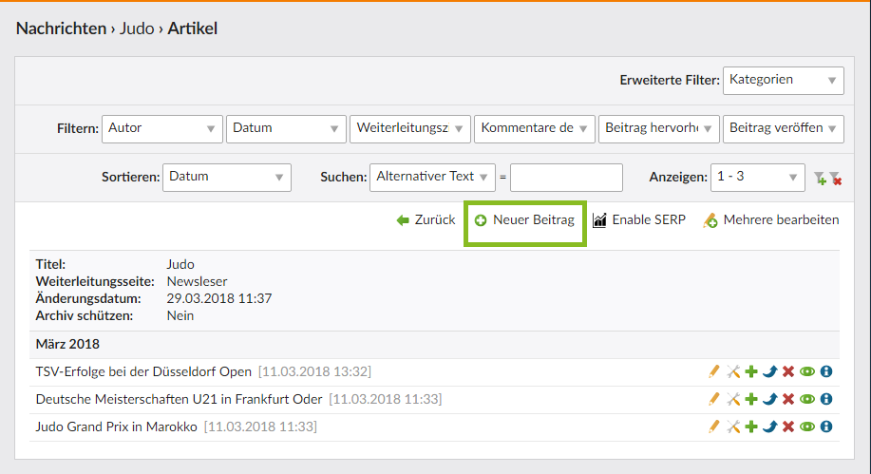Click green plus icon on Judo Grand Prix row
This screenshot has width=871, height=474.
[751, 427]
